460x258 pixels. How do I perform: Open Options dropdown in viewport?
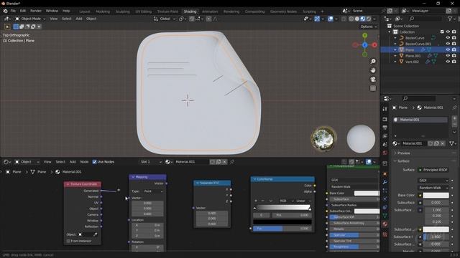(x=368, y=27)
